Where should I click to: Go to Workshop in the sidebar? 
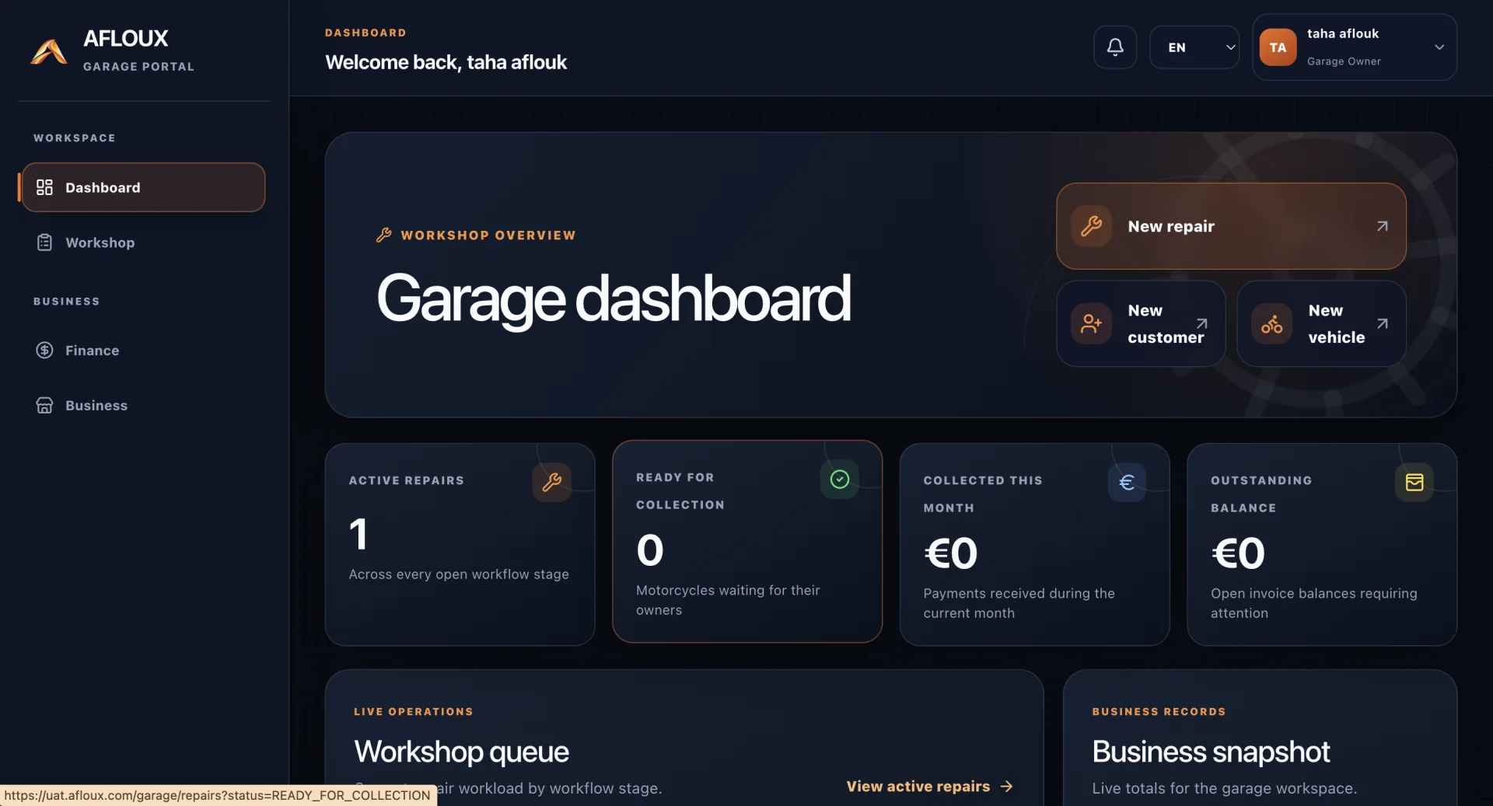click(144, 242)
